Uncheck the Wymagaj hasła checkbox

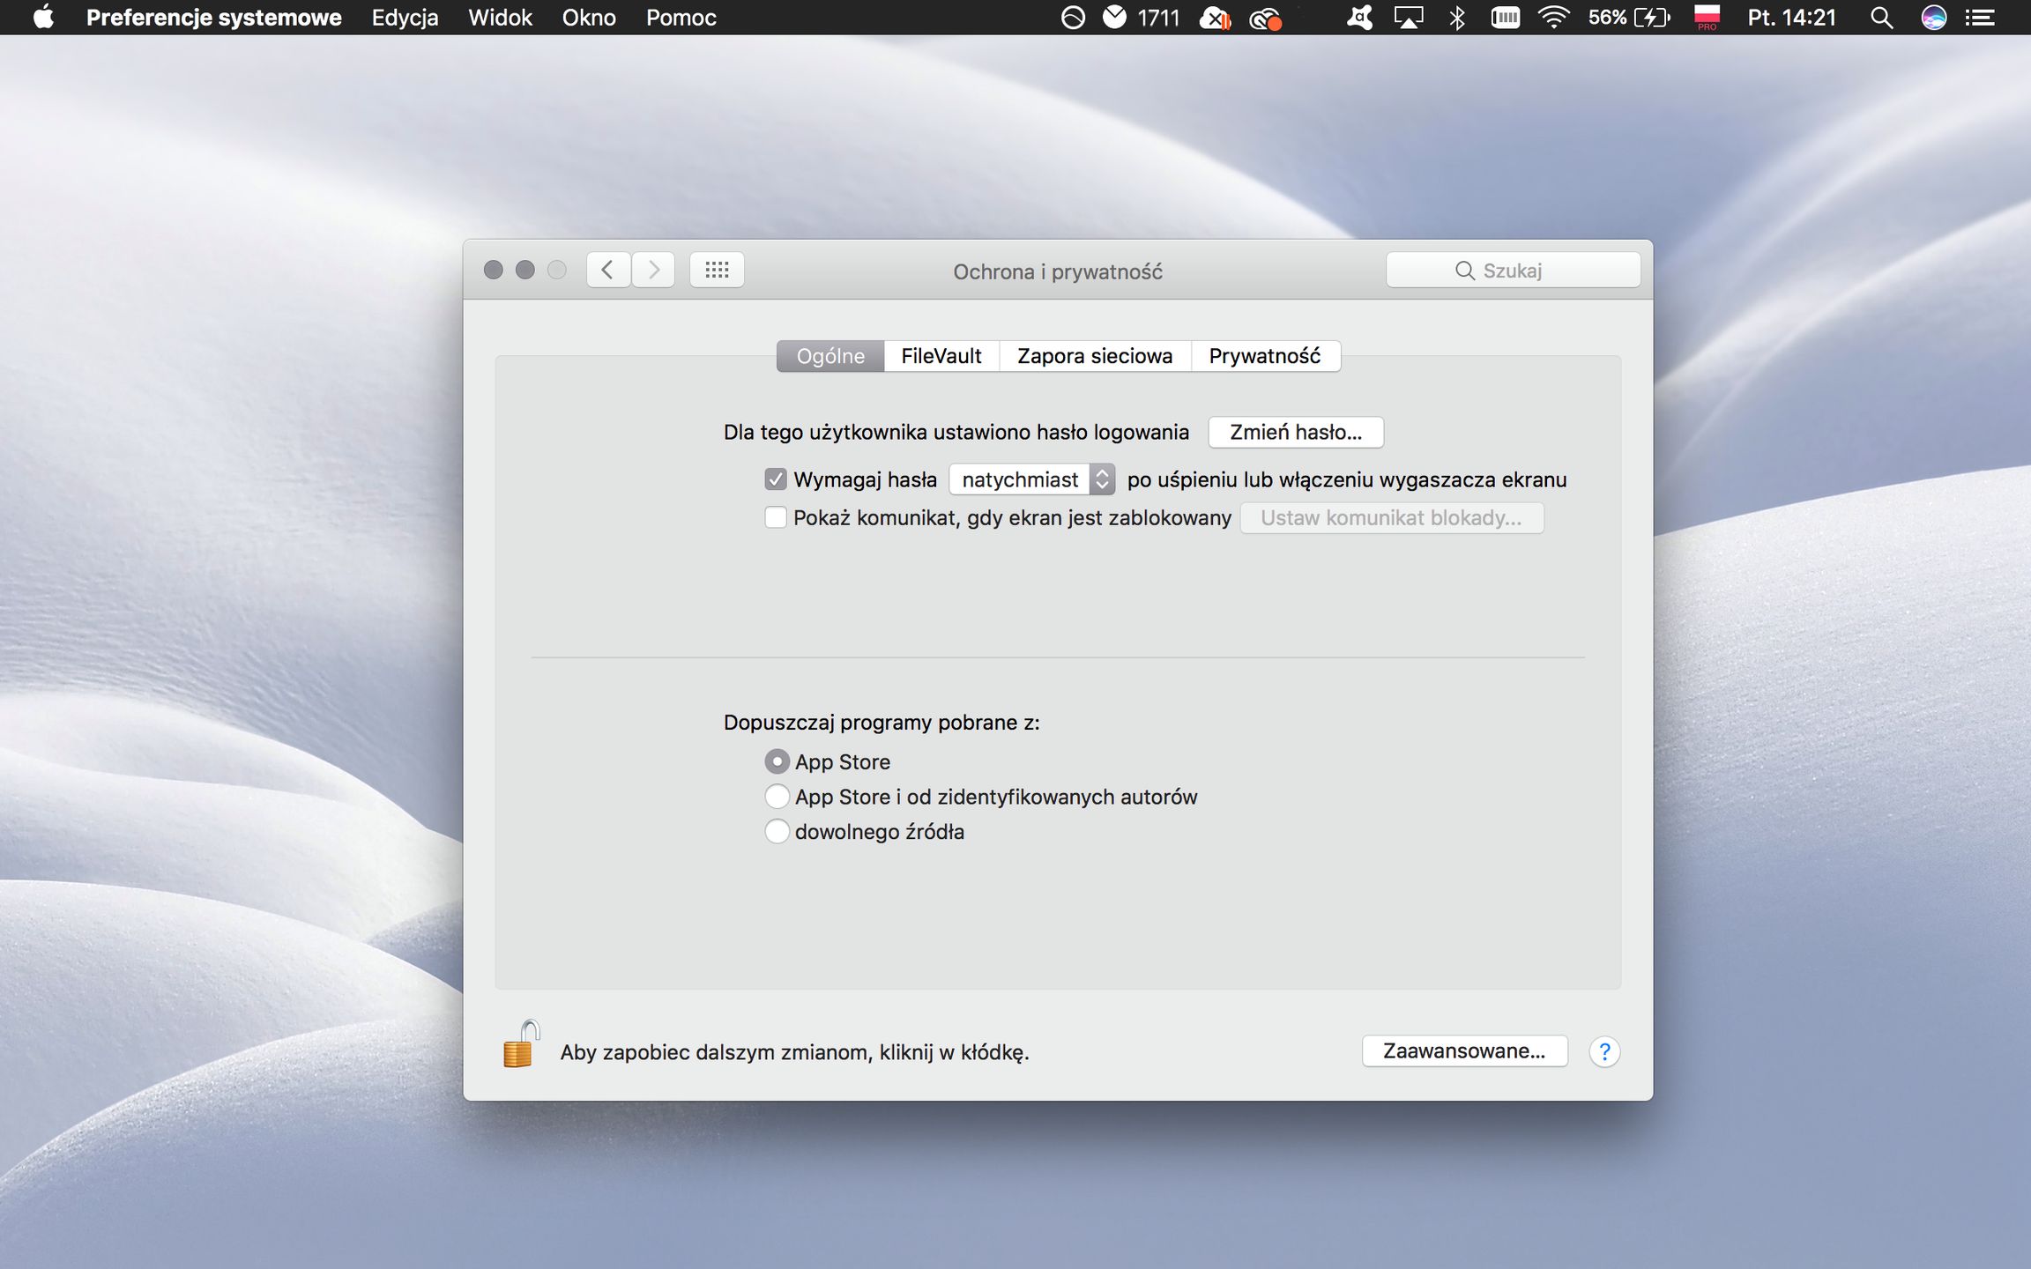pos(776,479)
